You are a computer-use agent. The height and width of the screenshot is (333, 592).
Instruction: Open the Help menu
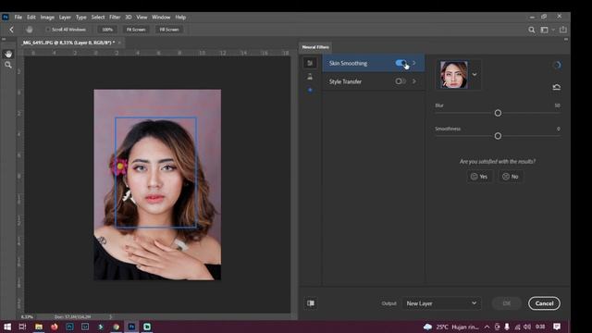[180, 17]
